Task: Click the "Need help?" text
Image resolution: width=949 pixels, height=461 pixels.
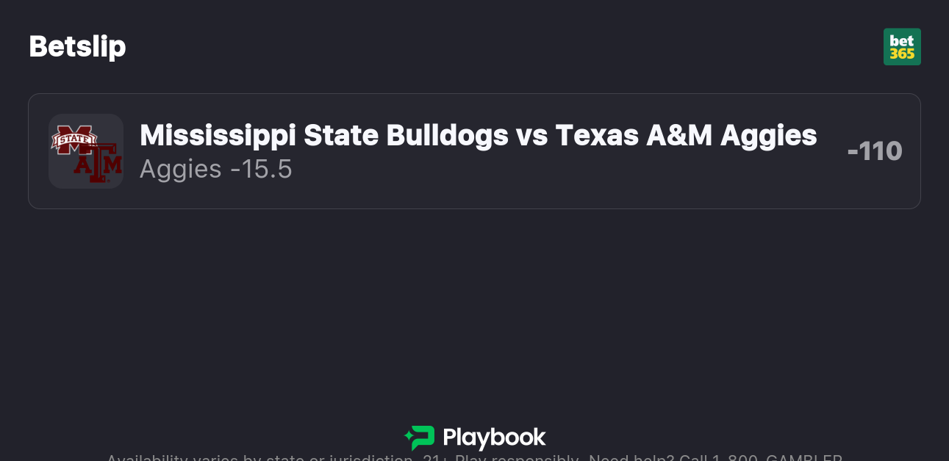Action: point(631,458)
